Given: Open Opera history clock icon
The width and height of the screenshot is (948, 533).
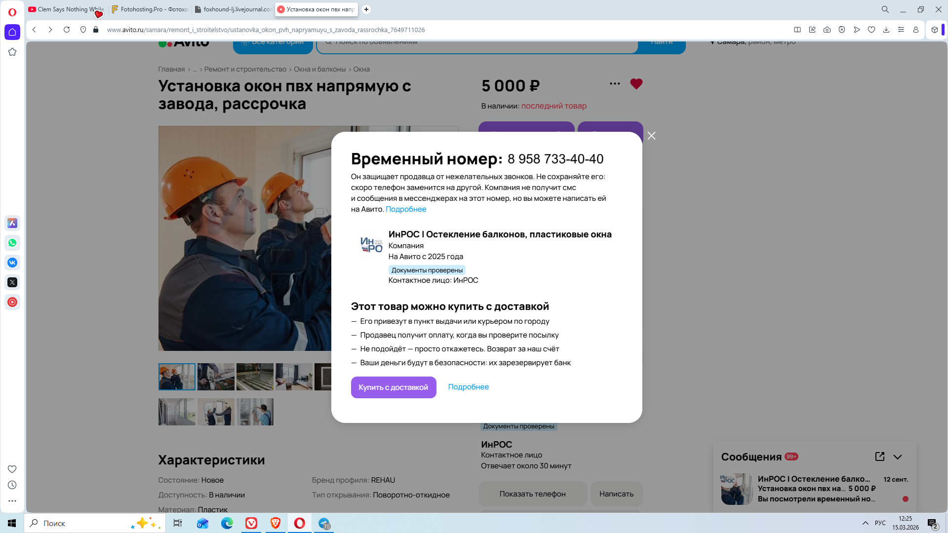Looking at the screenshot, I should point(12,485).
